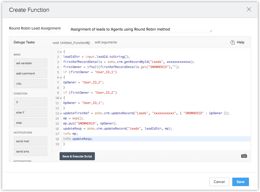The height and width of the screenshot is (192, 260).
Task: Open the keyboard shortcuts icon
Action: click(x=244, y=156)
